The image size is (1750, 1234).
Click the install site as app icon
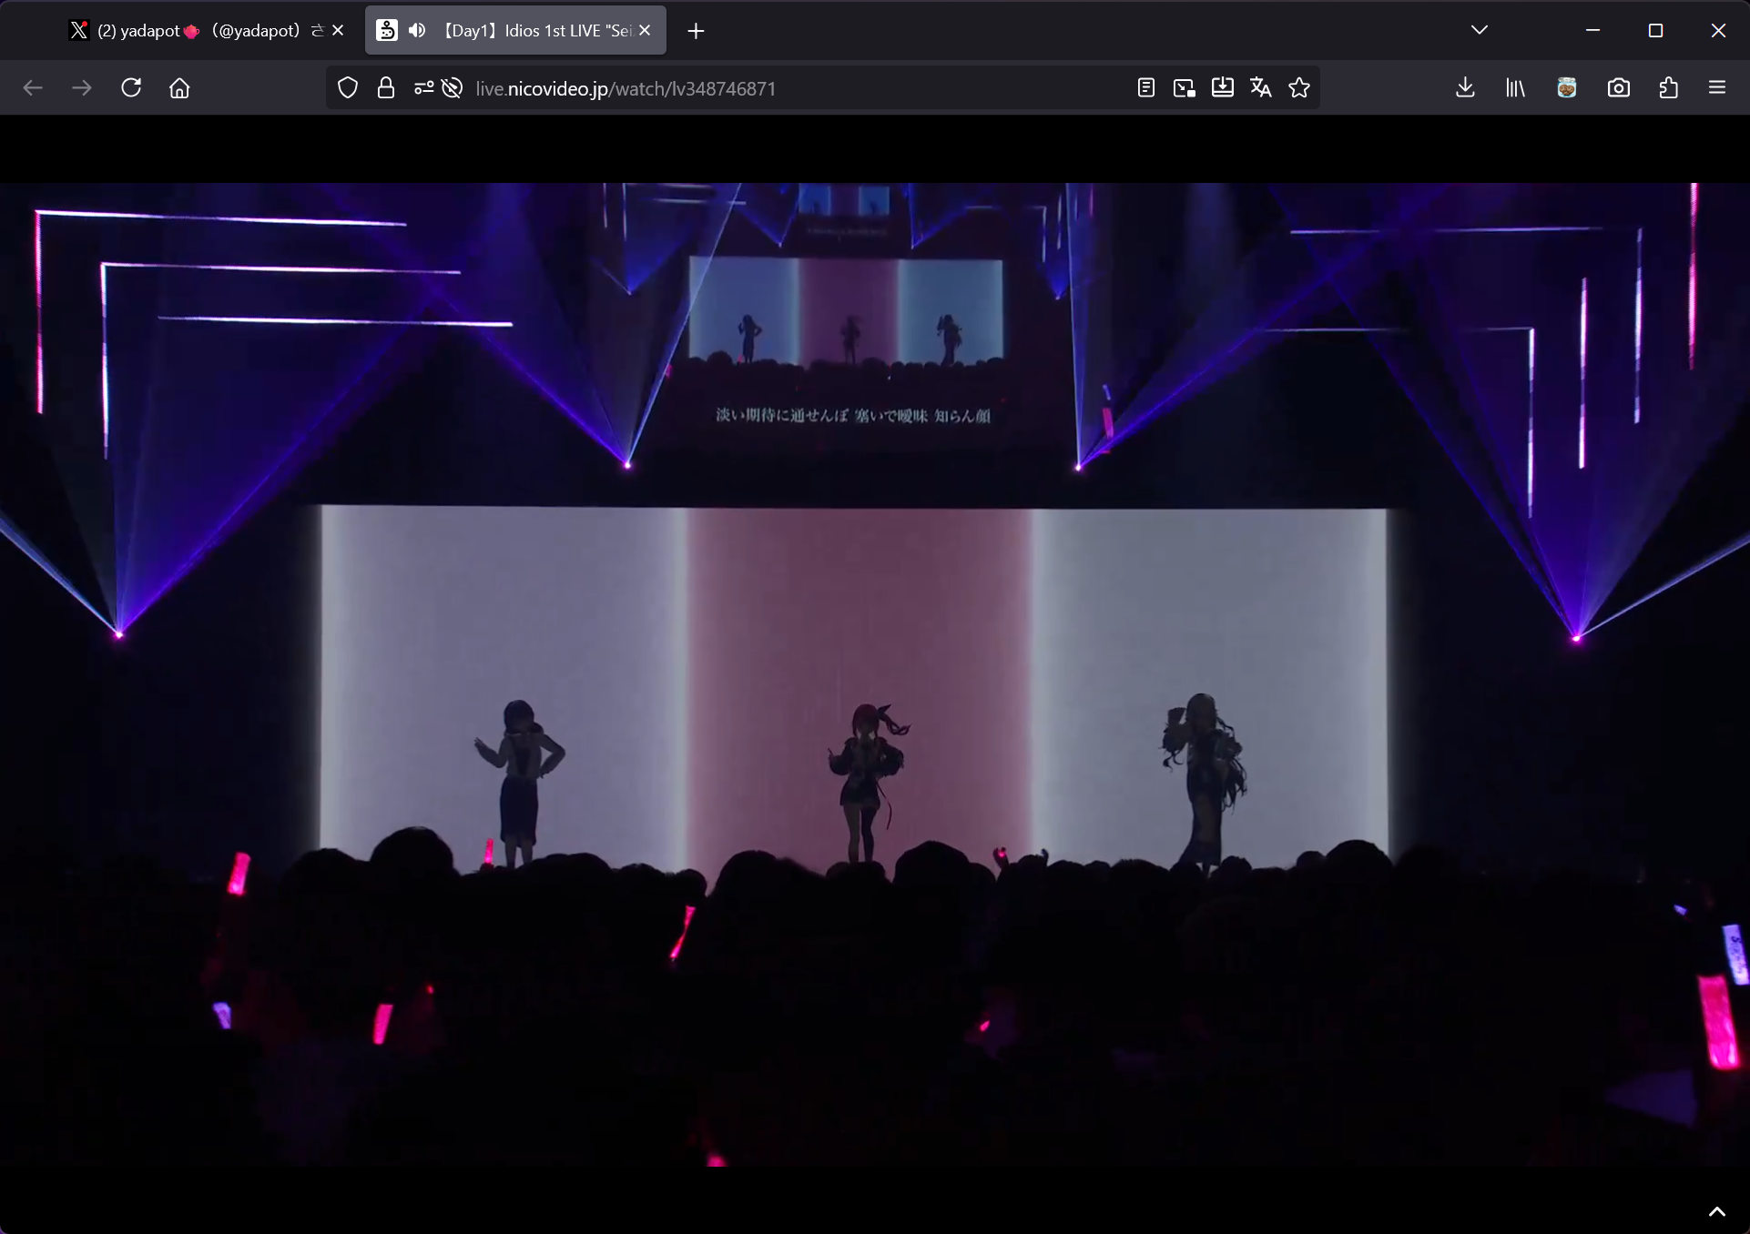click(1222, 88)
